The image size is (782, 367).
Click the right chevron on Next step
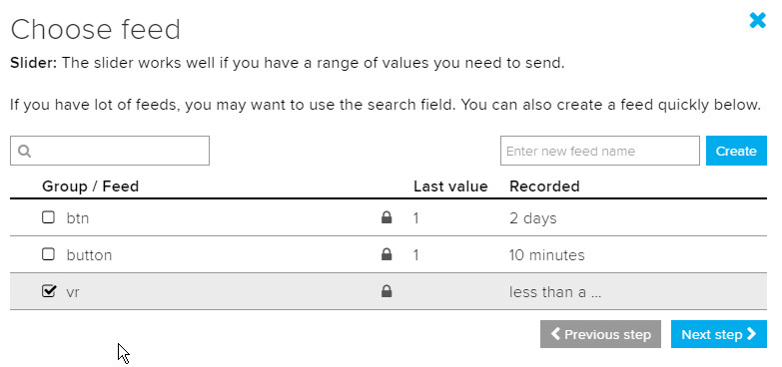[752, 334]
